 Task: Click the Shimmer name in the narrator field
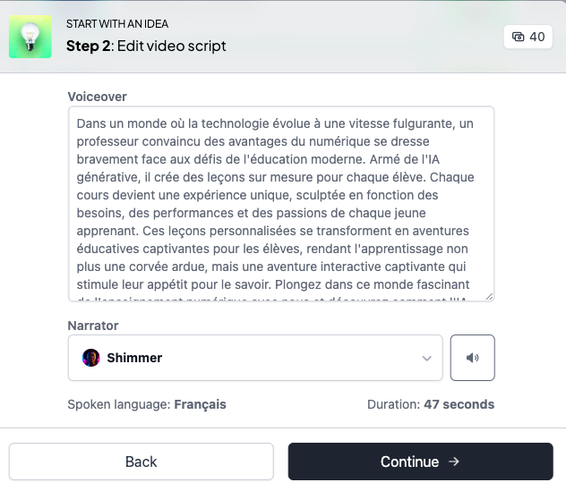[x=134, y=358]
